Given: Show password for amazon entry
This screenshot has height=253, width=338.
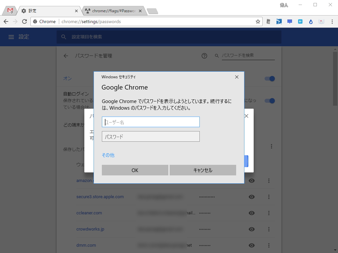Looking at the screenshot, I should point(252,181).
